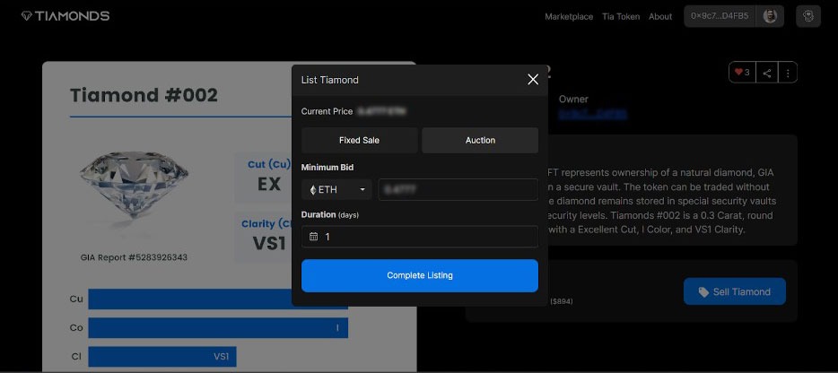Close the List Tiamond dialog
The image size is (838, 373).
533,80
